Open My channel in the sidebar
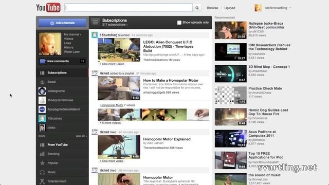Viewport: 329px width, 185px height. click(x=72, y=34)
